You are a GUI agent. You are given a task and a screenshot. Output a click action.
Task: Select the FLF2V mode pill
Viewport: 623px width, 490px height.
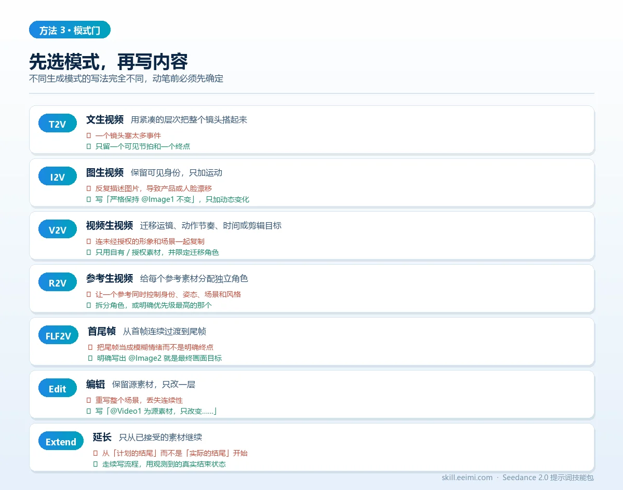(x=58, y=335)
